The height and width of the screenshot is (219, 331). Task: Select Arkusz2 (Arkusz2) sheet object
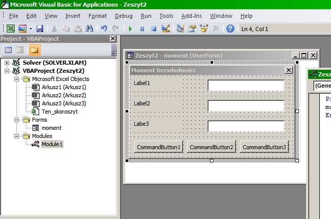click(x=64, y=95)
